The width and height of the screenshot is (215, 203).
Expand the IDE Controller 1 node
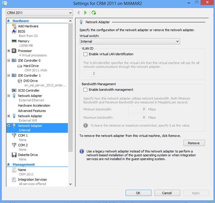click(9, 76)
